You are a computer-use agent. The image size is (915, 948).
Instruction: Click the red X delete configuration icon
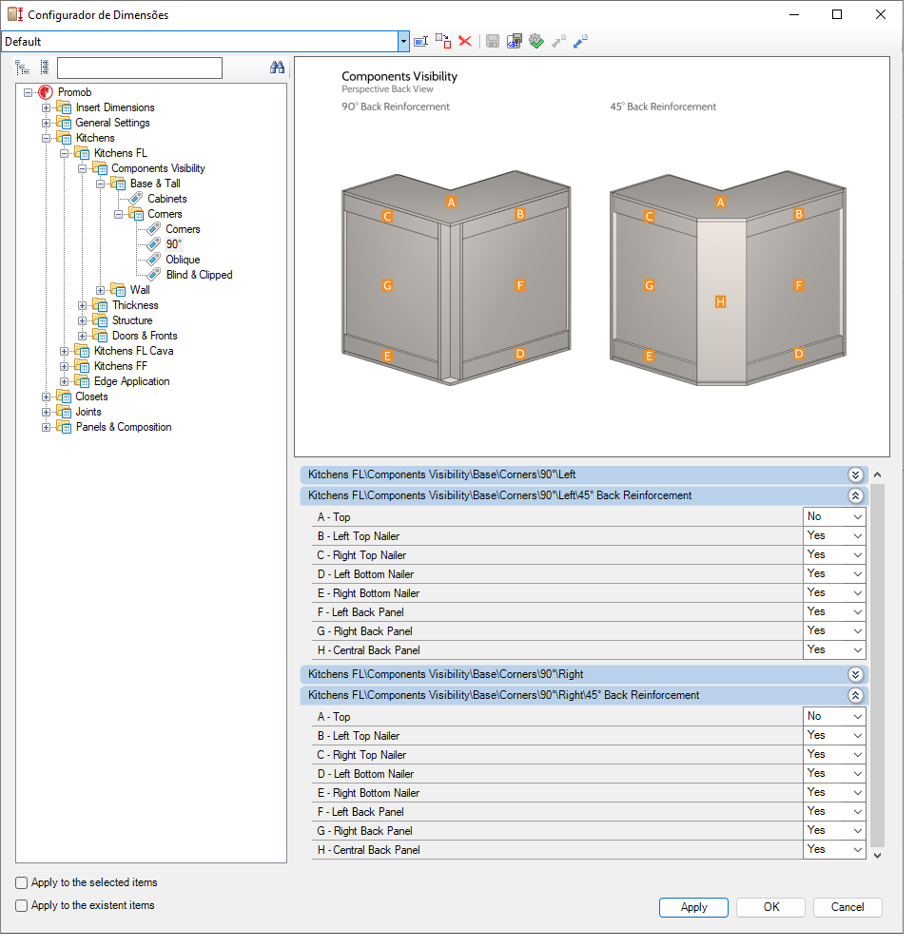[x=465, y=41]
